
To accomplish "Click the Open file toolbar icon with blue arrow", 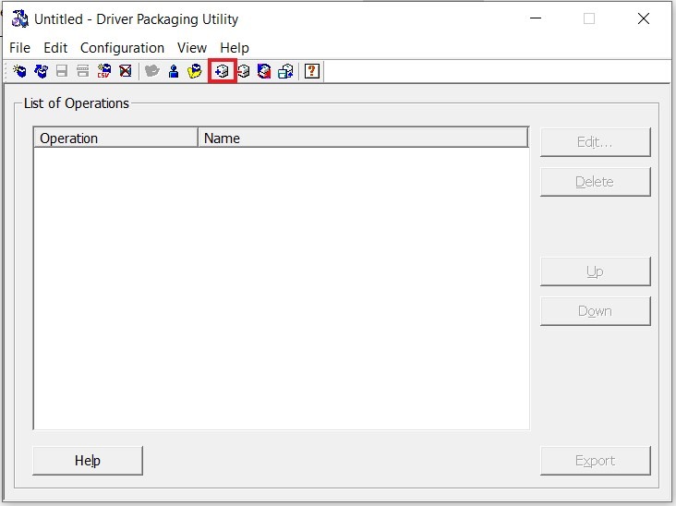I will coord(41,71).
